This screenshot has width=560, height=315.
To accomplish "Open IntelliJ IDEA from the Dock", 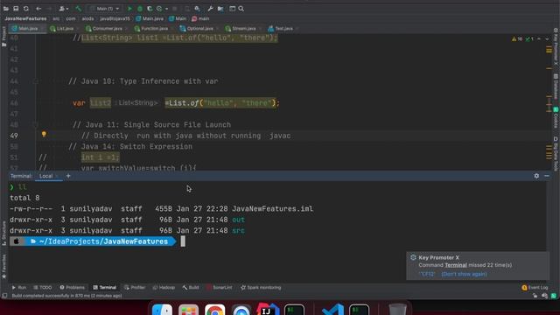I will [x=268, y=310].
